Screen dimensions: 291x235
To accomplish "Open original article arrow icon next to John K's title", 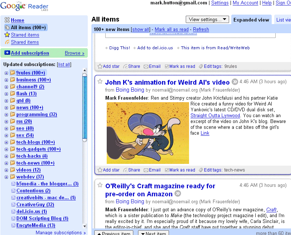I will [235, 82].
